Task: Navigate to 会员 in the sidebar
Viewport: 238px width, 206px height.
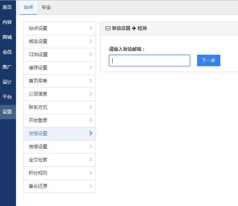Action: point(7,52)
